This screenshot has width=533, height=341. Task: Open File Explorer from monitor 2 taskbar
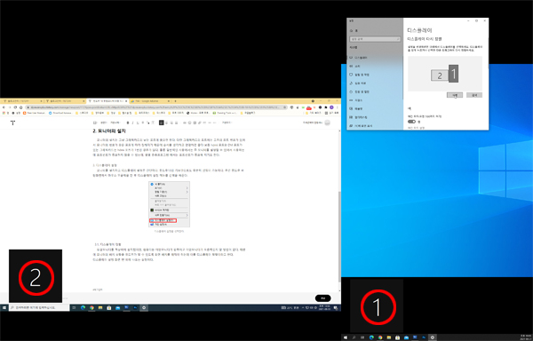point(100,308)
